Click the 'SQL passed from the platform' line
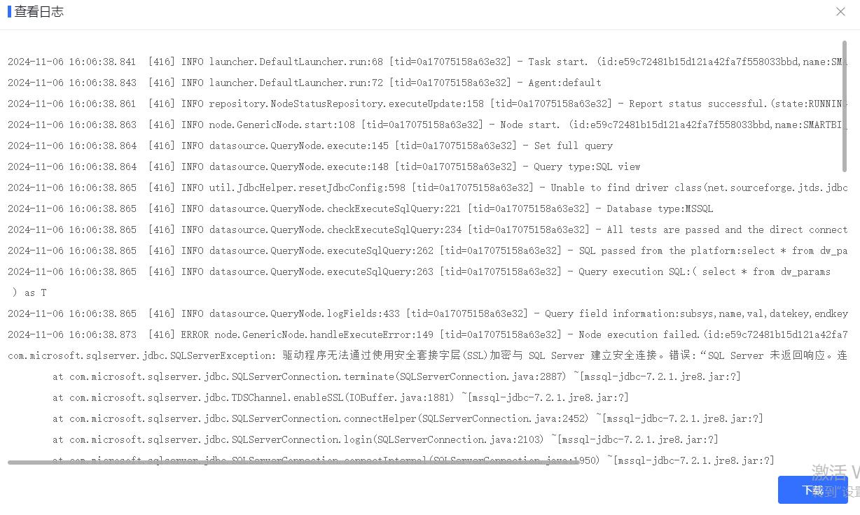The image size is (860, 515). point(428,251)
